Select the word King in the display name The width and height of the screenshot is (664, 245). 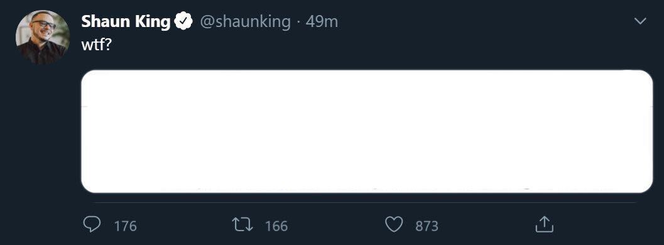pos(153,21)
